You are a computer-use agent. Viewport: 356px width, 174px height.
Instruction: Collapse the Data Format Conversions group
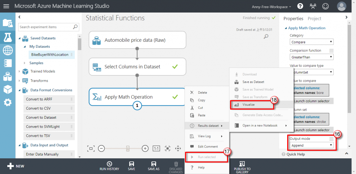click(x=19, y=90)
